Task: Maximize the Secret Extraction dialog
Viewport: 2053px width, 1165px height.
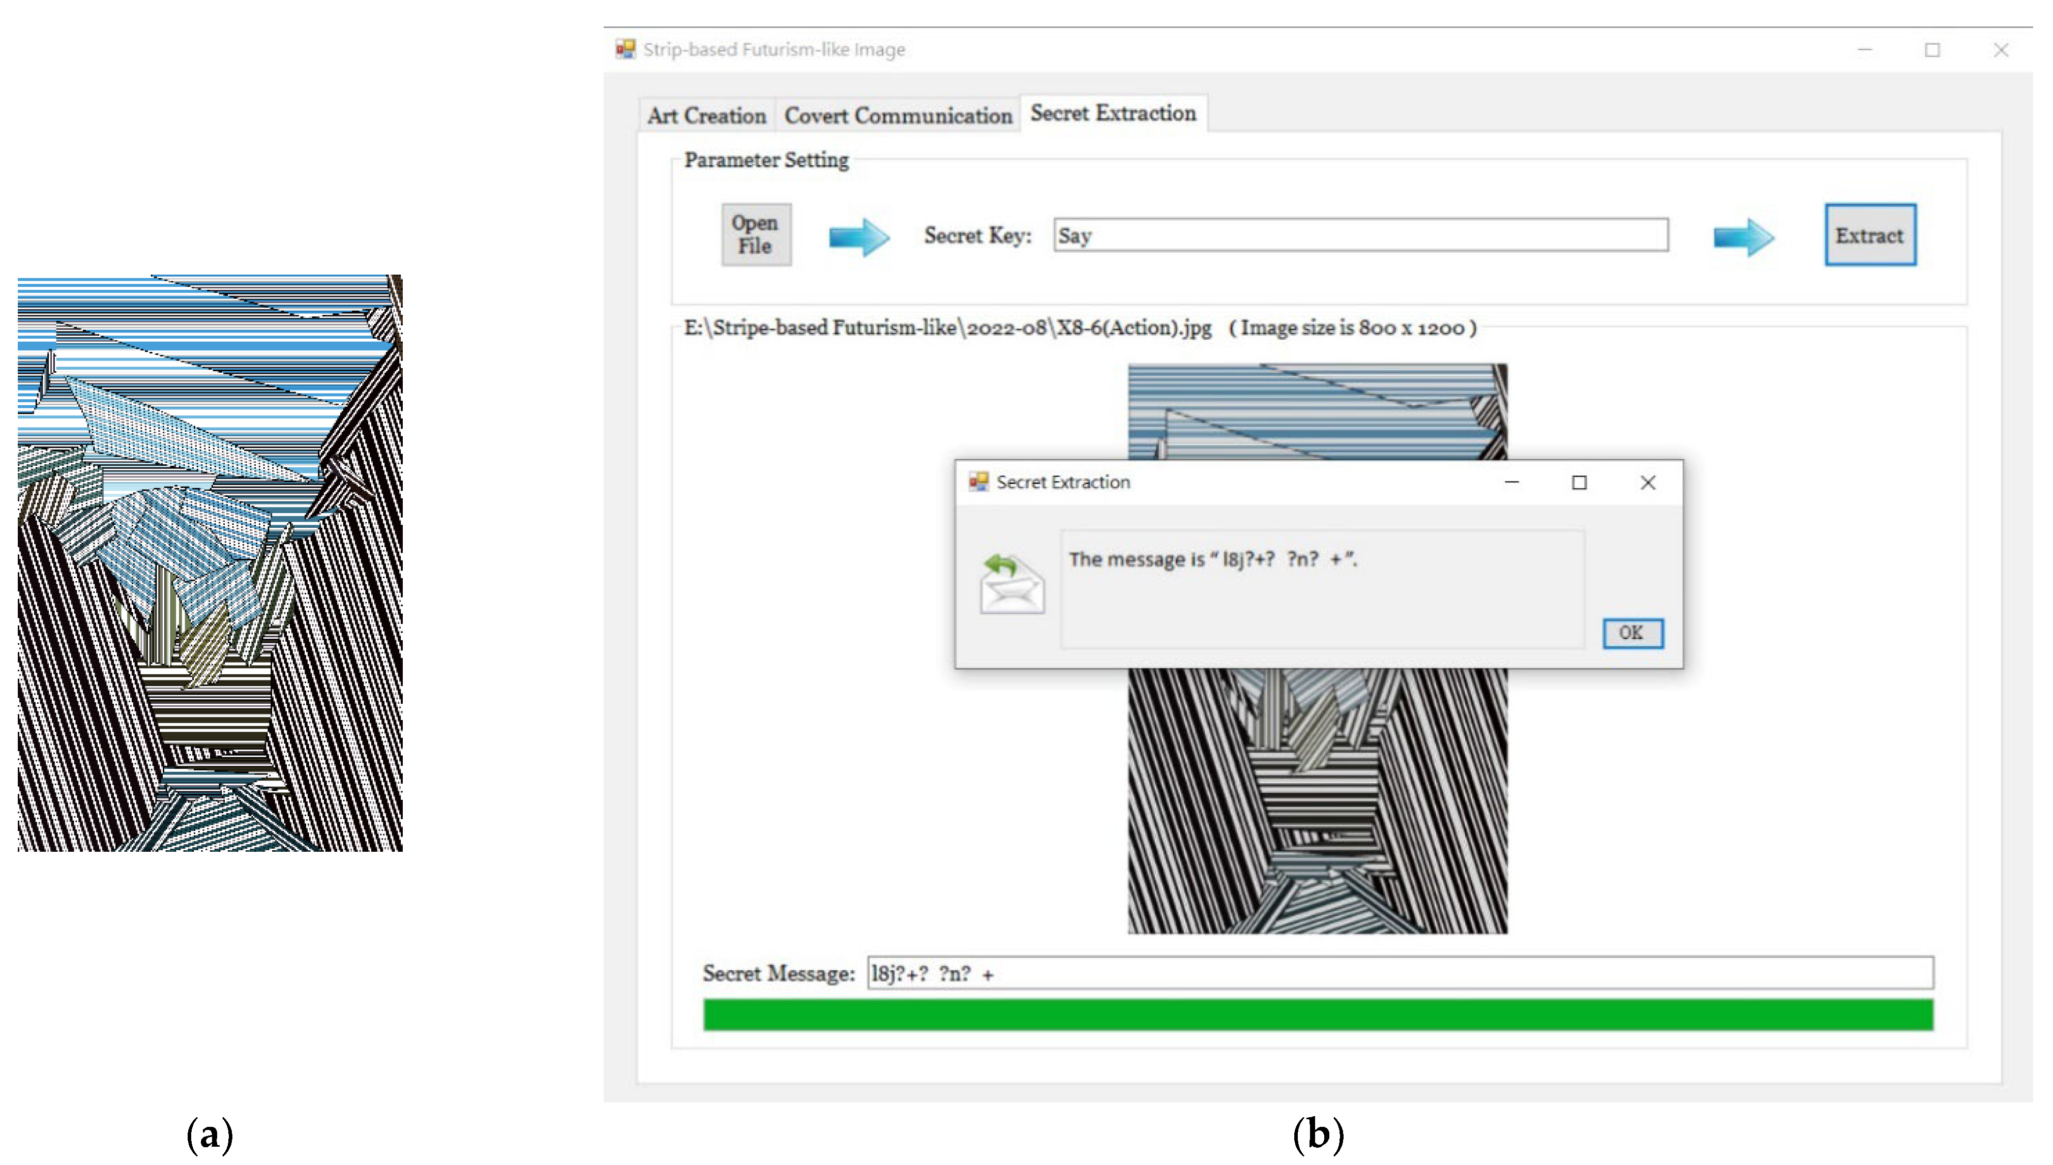Action: click(1579, 483)
